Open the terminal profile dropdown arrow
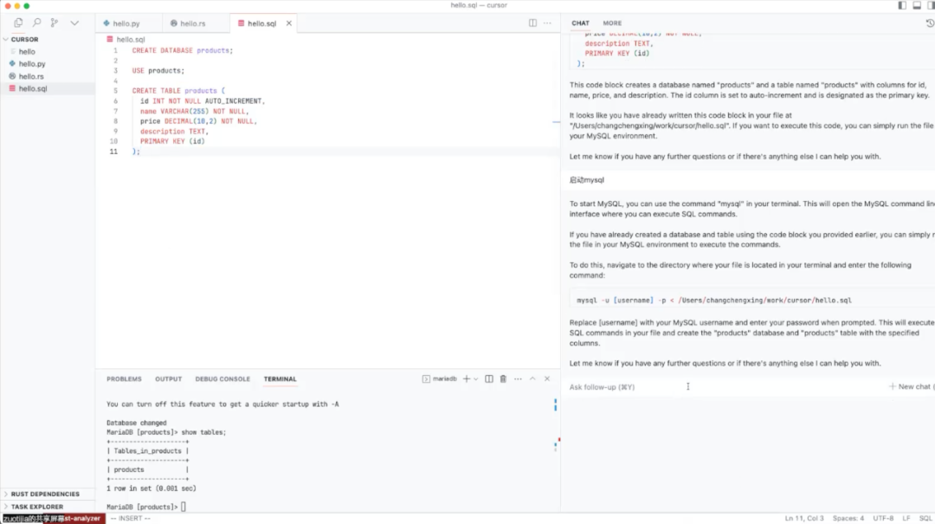Screen dimensions: 935x524 475,378
